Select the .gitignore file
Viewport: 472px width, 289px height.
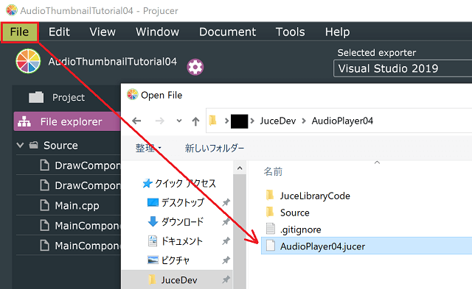(x=300, y=229)
